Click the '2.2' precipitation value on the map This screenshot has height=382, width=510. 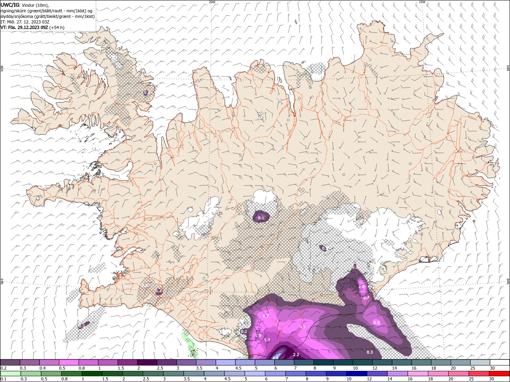click(296, 355)
